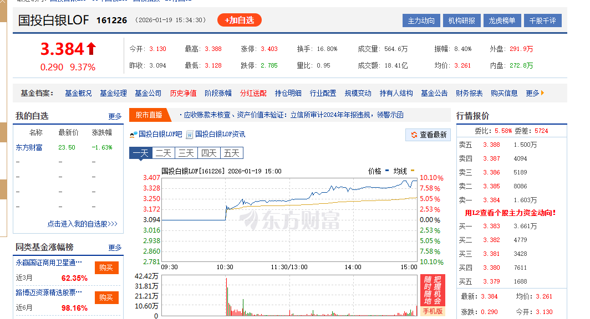This screenshot has width=590, height=319.
Task: Open 路博迈资源精选股票 fund link
Action: coord(49,292)
